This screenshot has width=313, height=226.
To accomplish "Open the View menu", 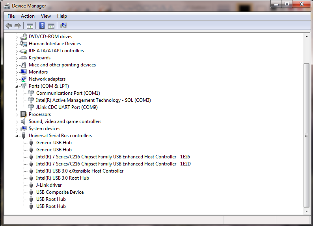I will pos(46,16).
